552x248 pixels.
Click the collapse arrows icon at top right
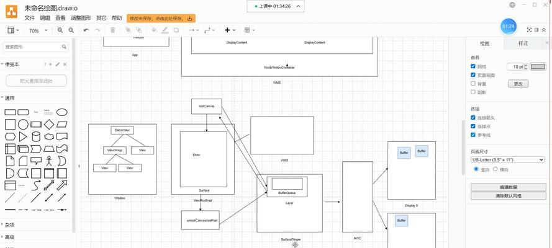(543, 30)
